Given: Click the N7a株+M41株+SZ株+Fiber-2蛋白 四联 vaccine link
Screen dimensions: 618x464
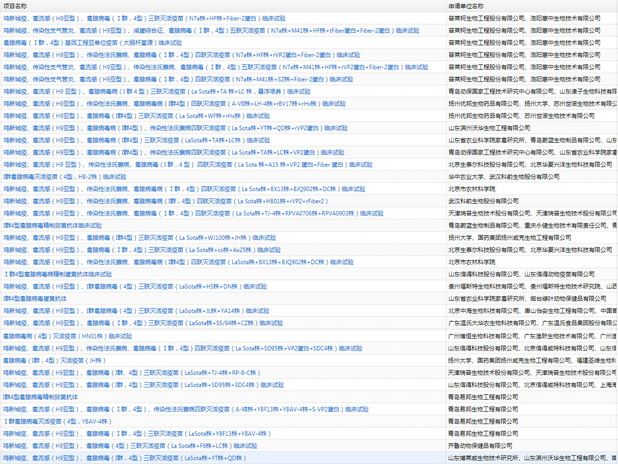Looking at the screenshot, I should [178, 79].
